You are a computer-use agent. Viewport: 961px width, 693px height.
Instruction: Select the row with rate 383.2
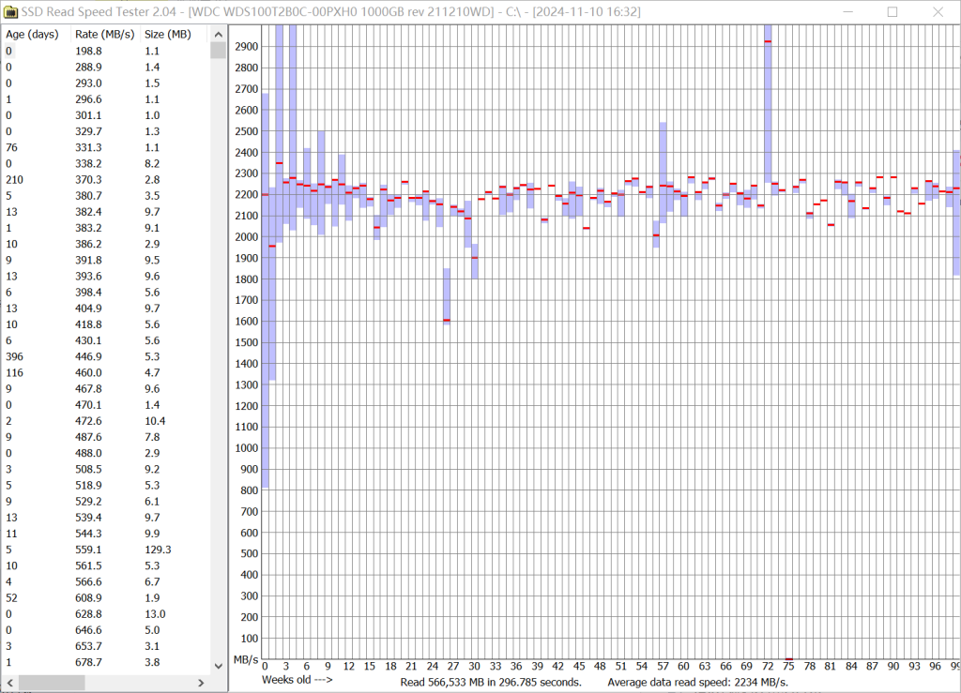coord(106,228)
